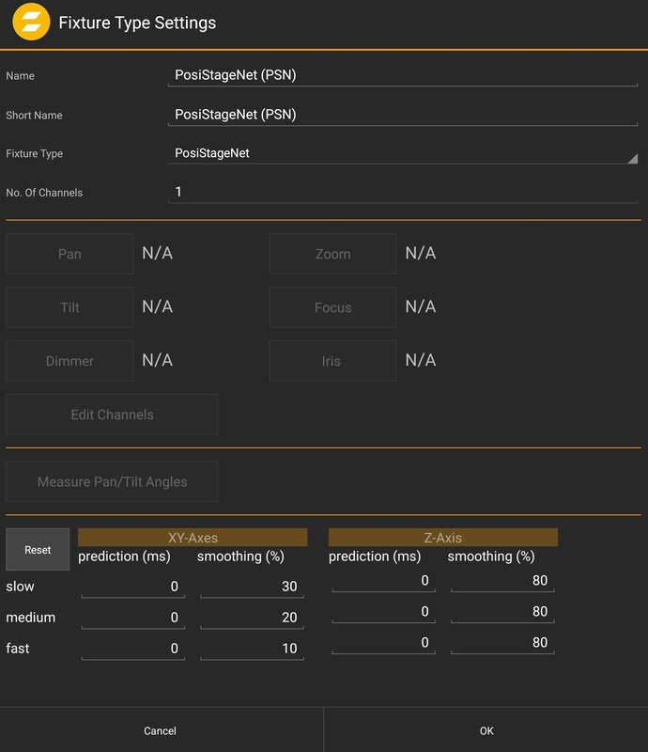Click the N/A value beside Tilt
Image resolution: width=648 pixels, height=752 pixels.
[157, 306]
